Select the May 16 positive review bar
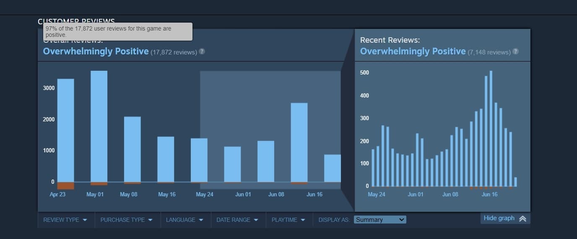Screen dimensions: 577x239 click(x=166, y=159)
